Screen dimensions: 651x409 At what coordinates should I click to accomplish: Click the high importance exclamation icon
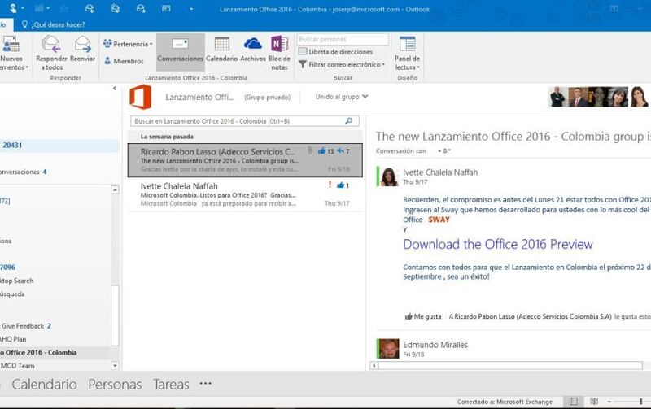tap(330, 185)
